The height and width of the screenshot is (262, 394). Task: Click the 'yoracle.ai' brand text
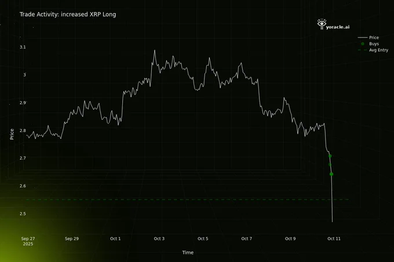(x=337, y=27)
